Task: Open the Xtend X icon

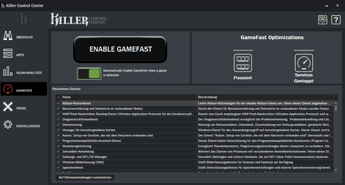Action: pos(8,107)
